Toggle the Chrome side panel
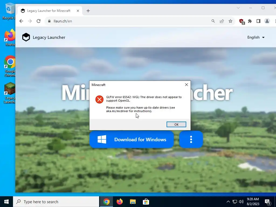The height and width of the screenshot is (207, 276). (258, 21)
